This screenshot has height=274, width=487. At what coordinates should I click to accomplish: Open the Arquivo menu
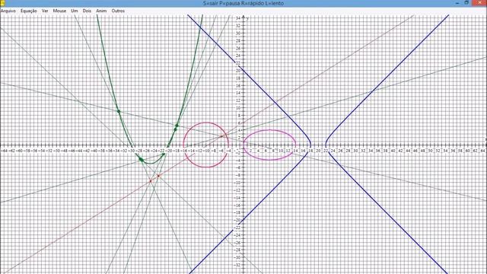(8, 11)
